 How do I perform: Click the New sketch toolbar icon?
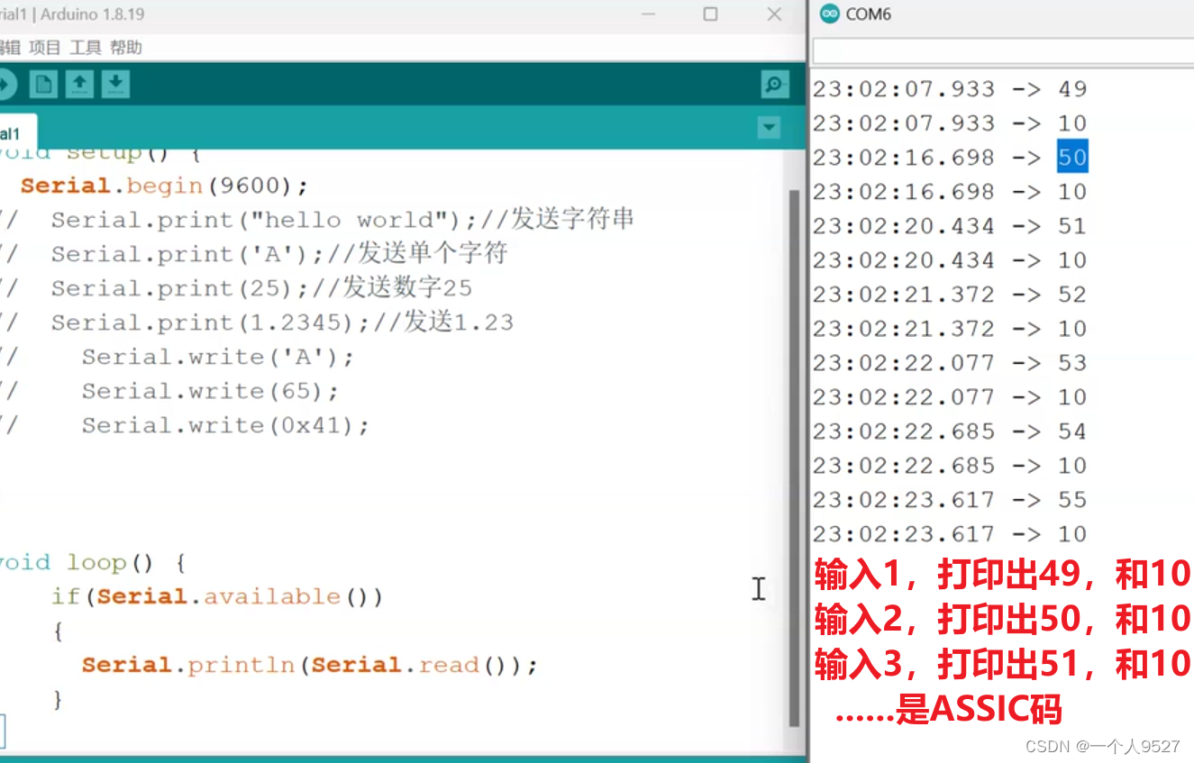tap(43, 85)
